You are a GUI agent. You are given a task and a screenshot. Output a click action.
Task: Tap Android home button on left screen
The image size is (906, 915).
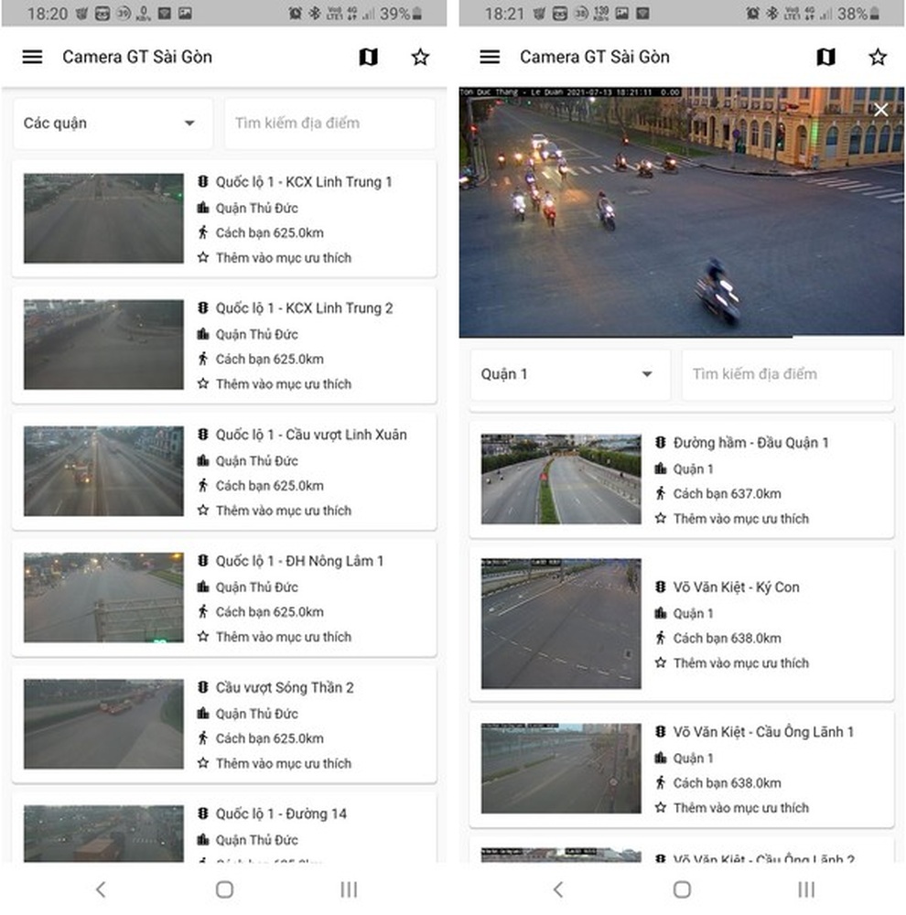coord(225,889)
